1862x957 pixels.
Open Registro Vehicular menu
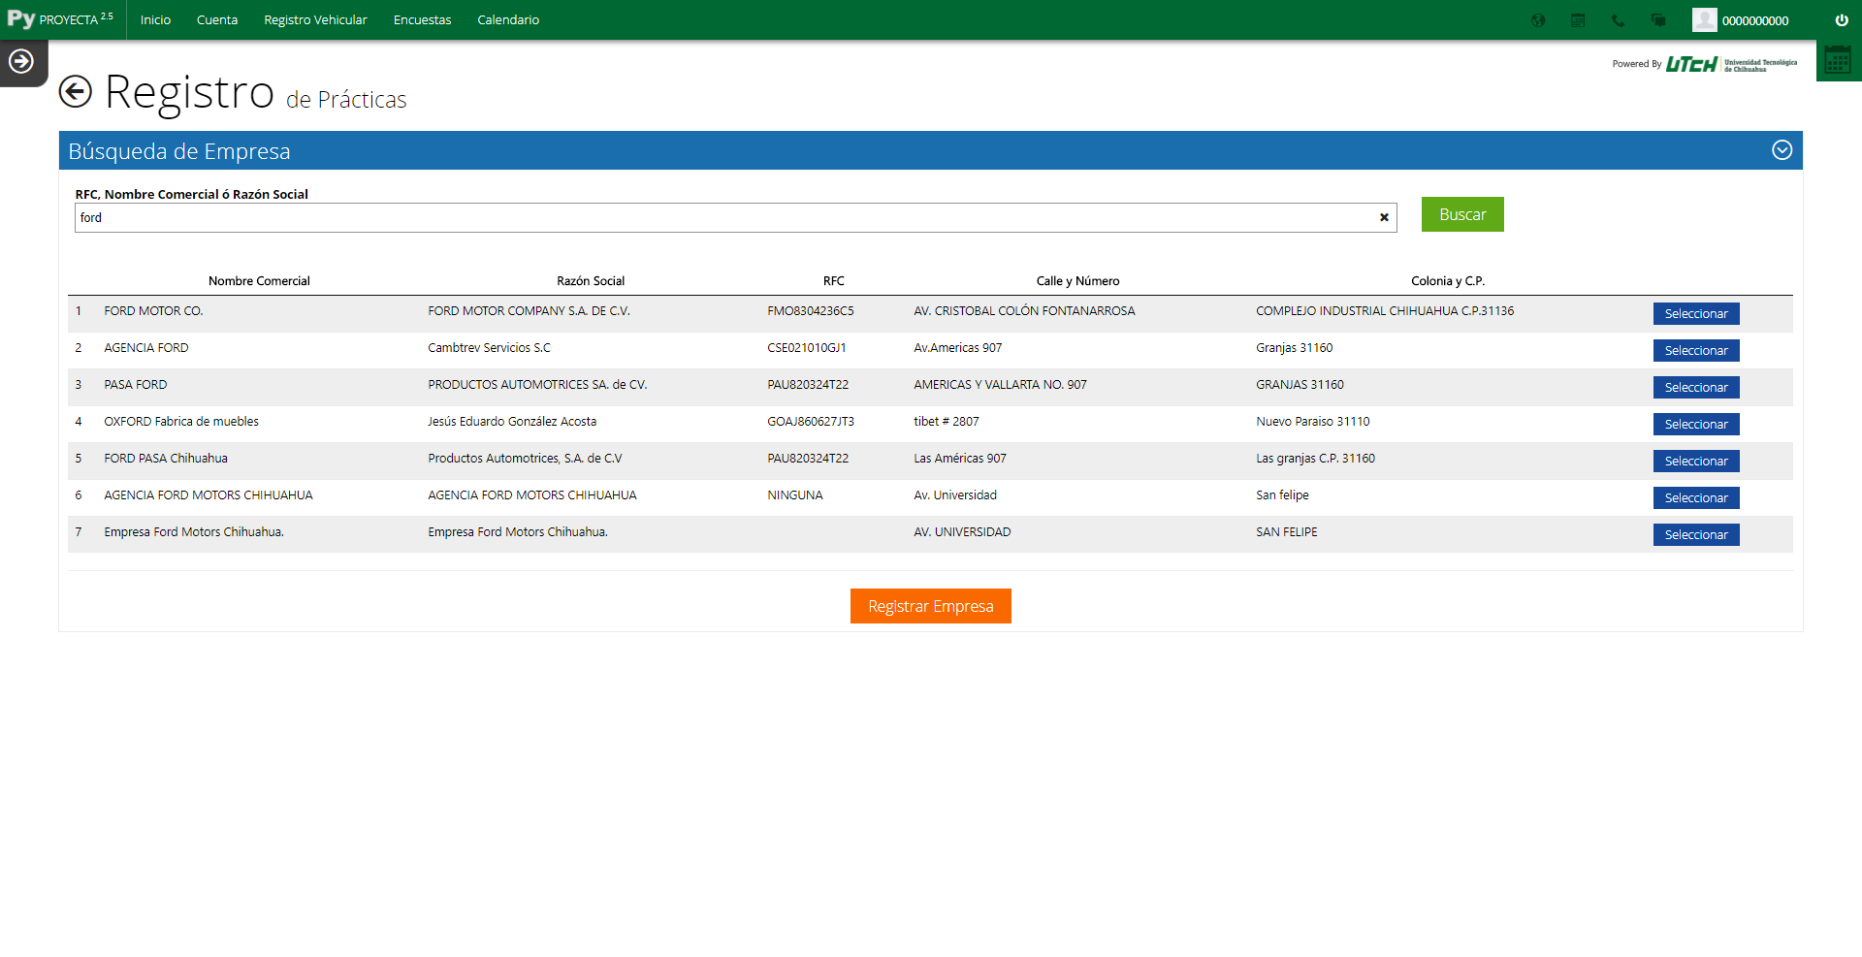click(315, 20)
